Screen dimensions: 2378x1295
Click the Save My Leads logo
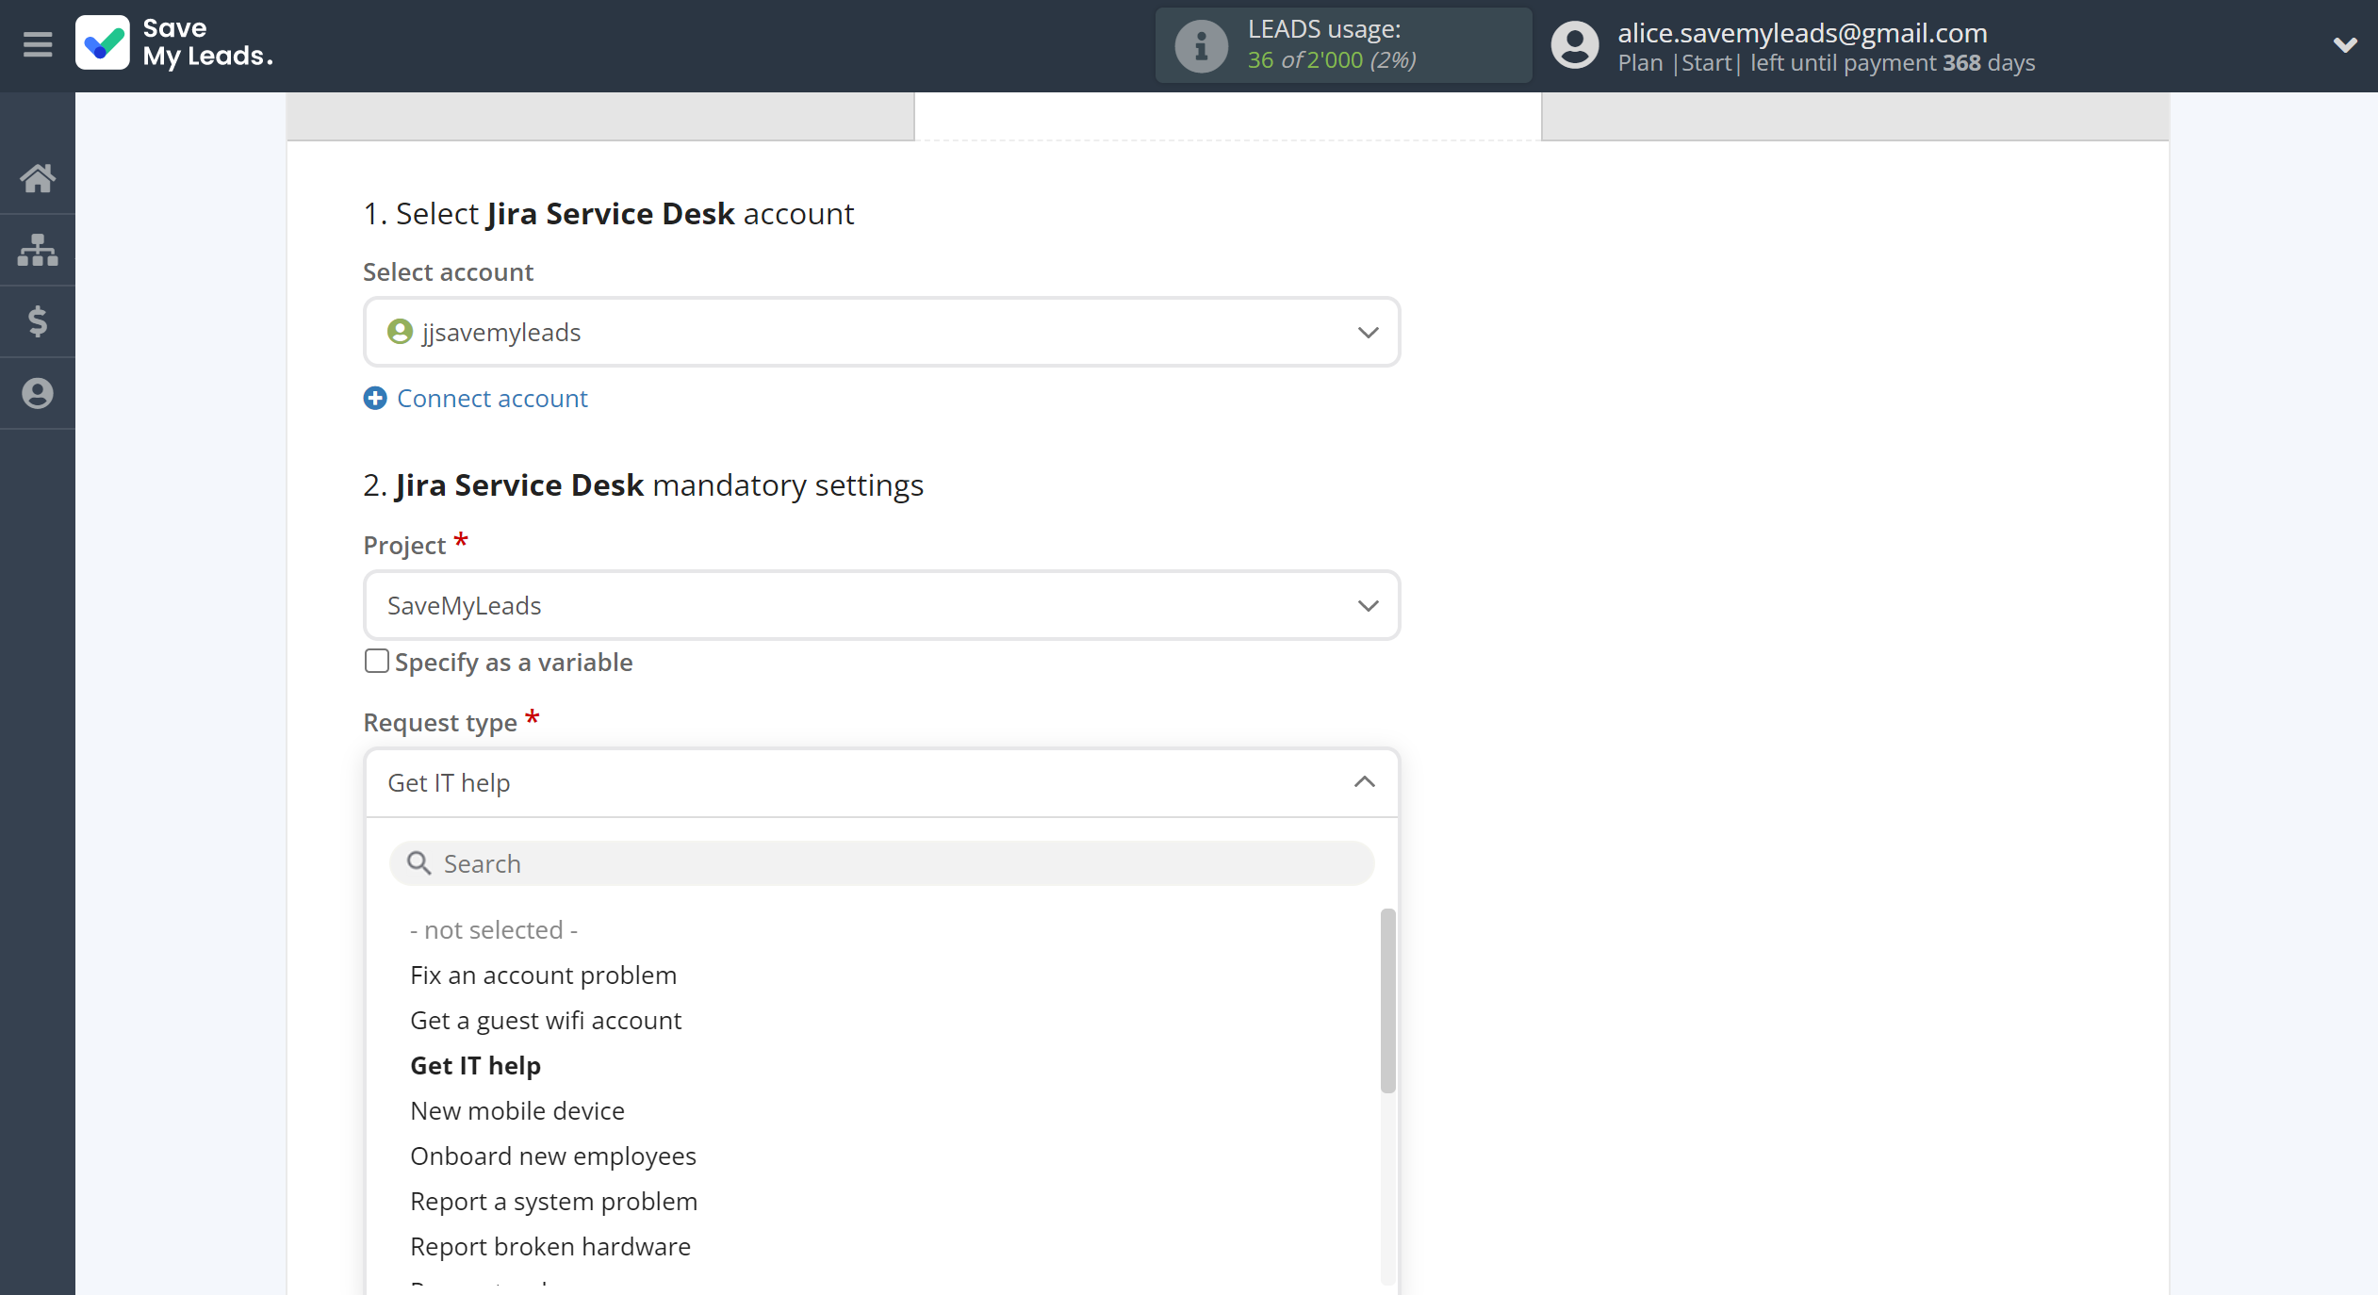point(175,43)
